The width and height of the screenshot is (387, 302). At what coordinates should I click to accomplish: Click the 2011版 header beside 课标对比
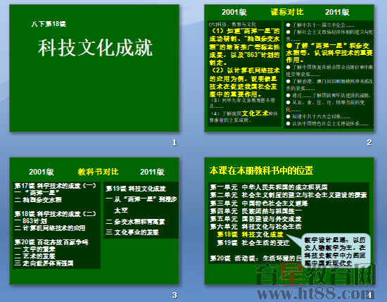pyautogui.click(x=337, y=12)
